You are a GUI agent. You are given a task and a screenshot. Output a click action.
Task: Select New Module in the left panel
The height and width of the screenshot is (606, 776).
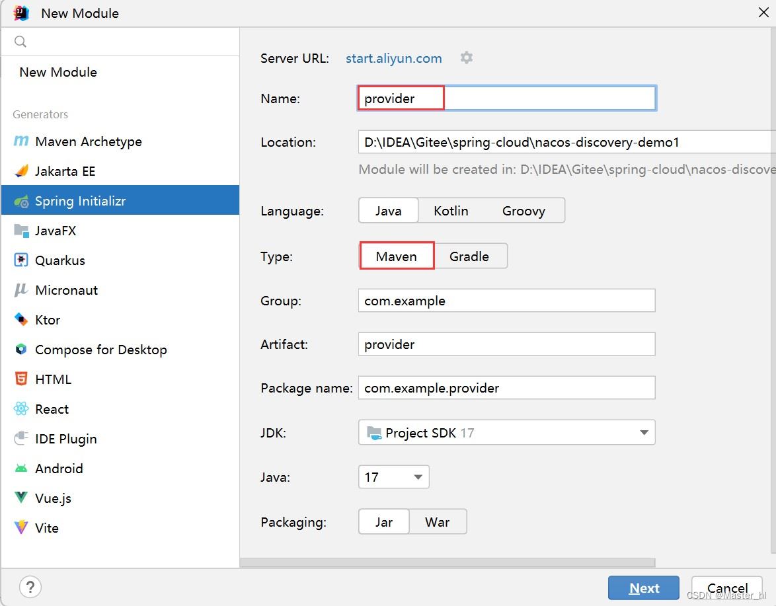pos(58,72)
